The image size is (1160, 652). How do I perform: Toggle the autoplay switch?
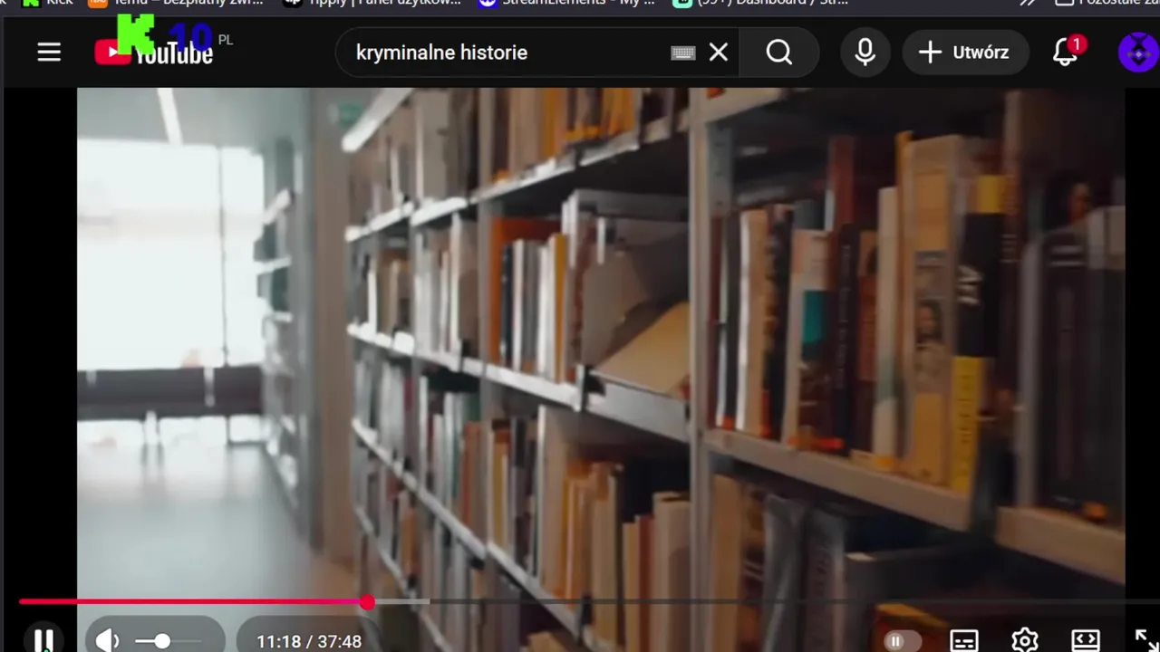click(904, 641)
